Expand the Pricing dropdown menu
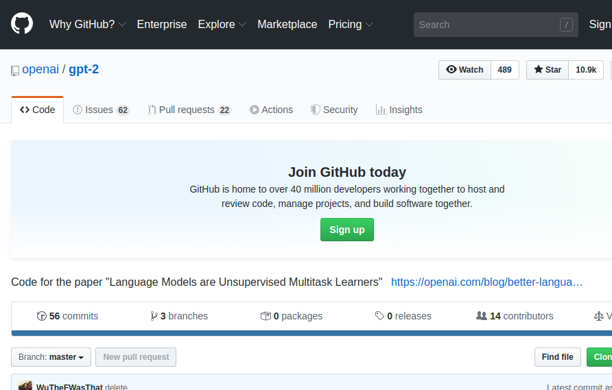Image resolution: width=612 pixels, height=390 pixels. [350, 24]
